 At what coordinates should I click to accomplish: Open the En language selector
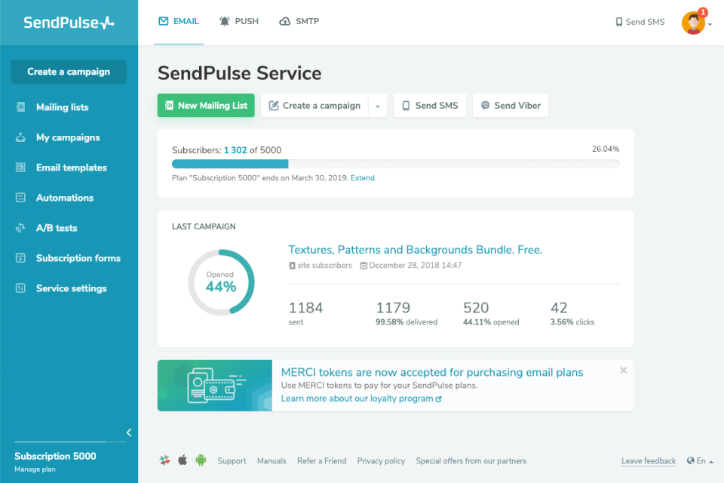tap(698, 461)
